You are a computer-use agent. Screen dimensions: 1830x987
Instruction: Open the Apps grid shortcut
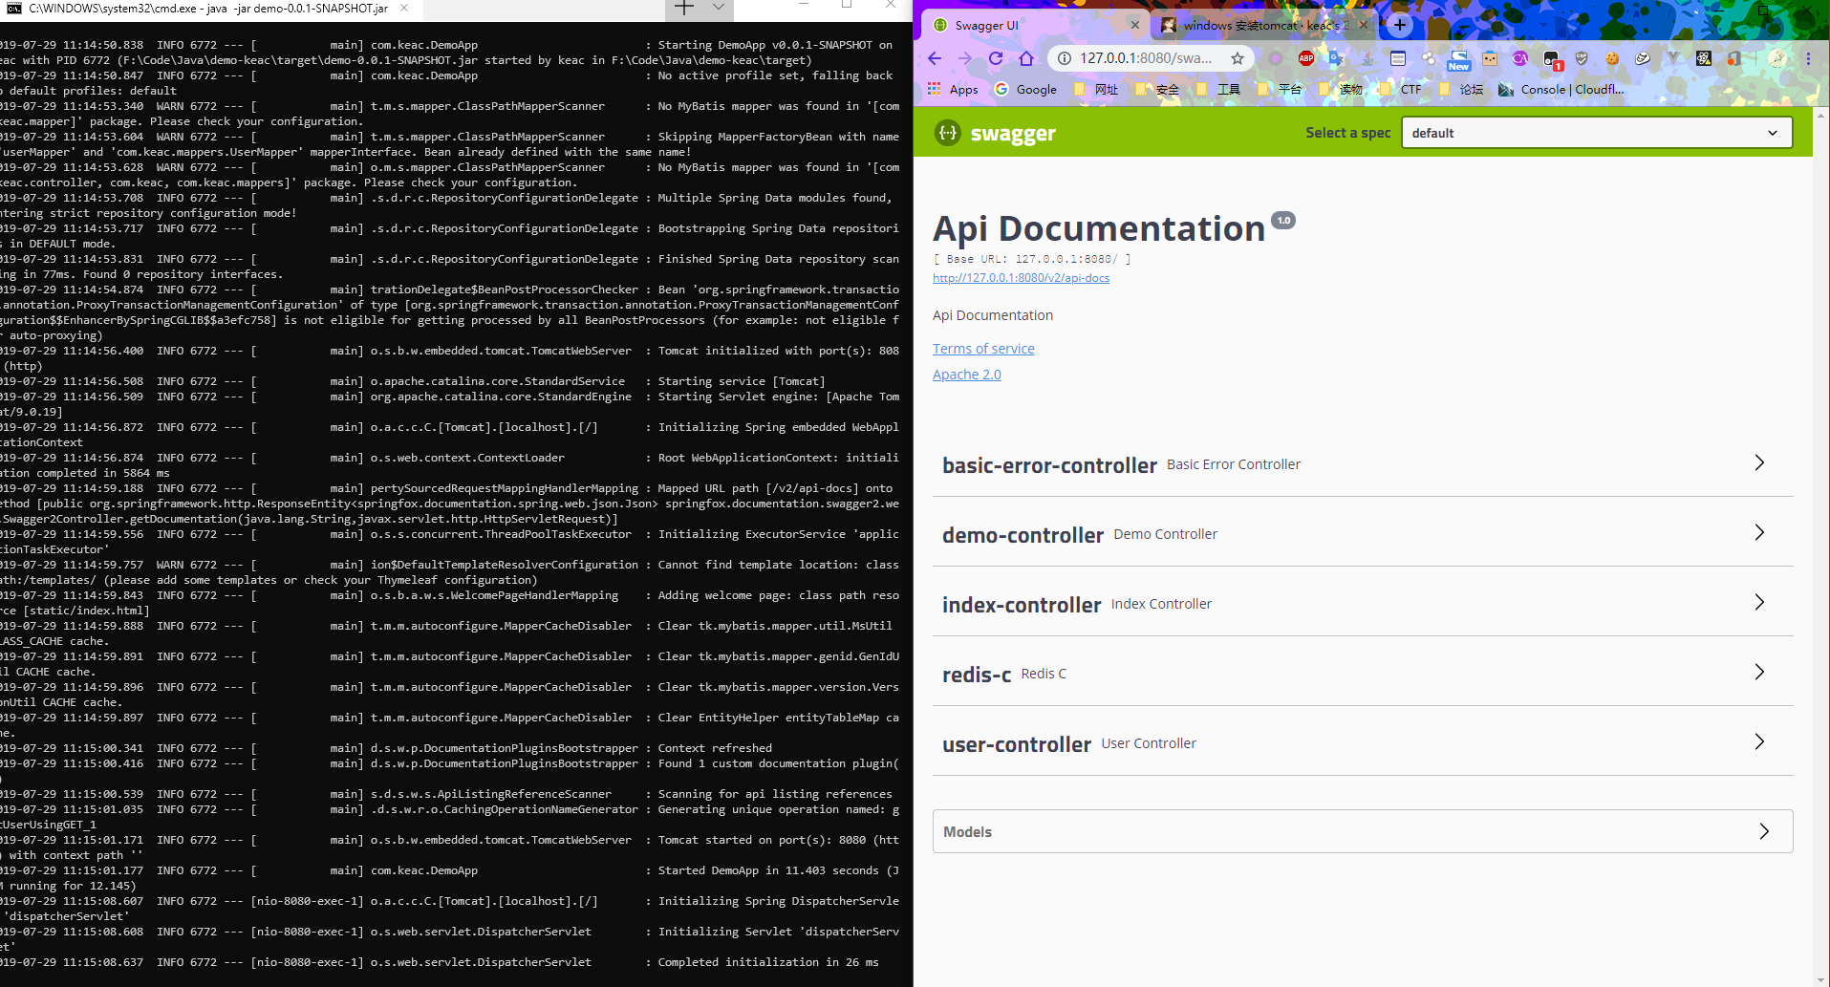[x=953, y=89]
